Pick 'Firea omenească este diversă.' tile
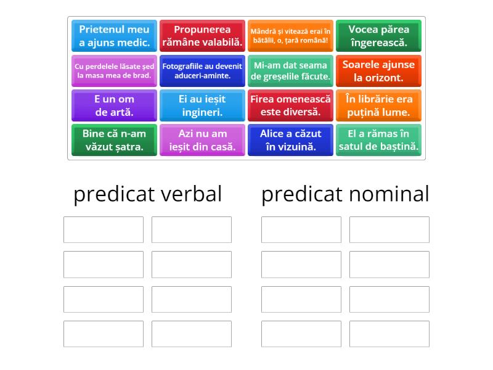Viewport: 493px width, 370px height. point(290,105)
